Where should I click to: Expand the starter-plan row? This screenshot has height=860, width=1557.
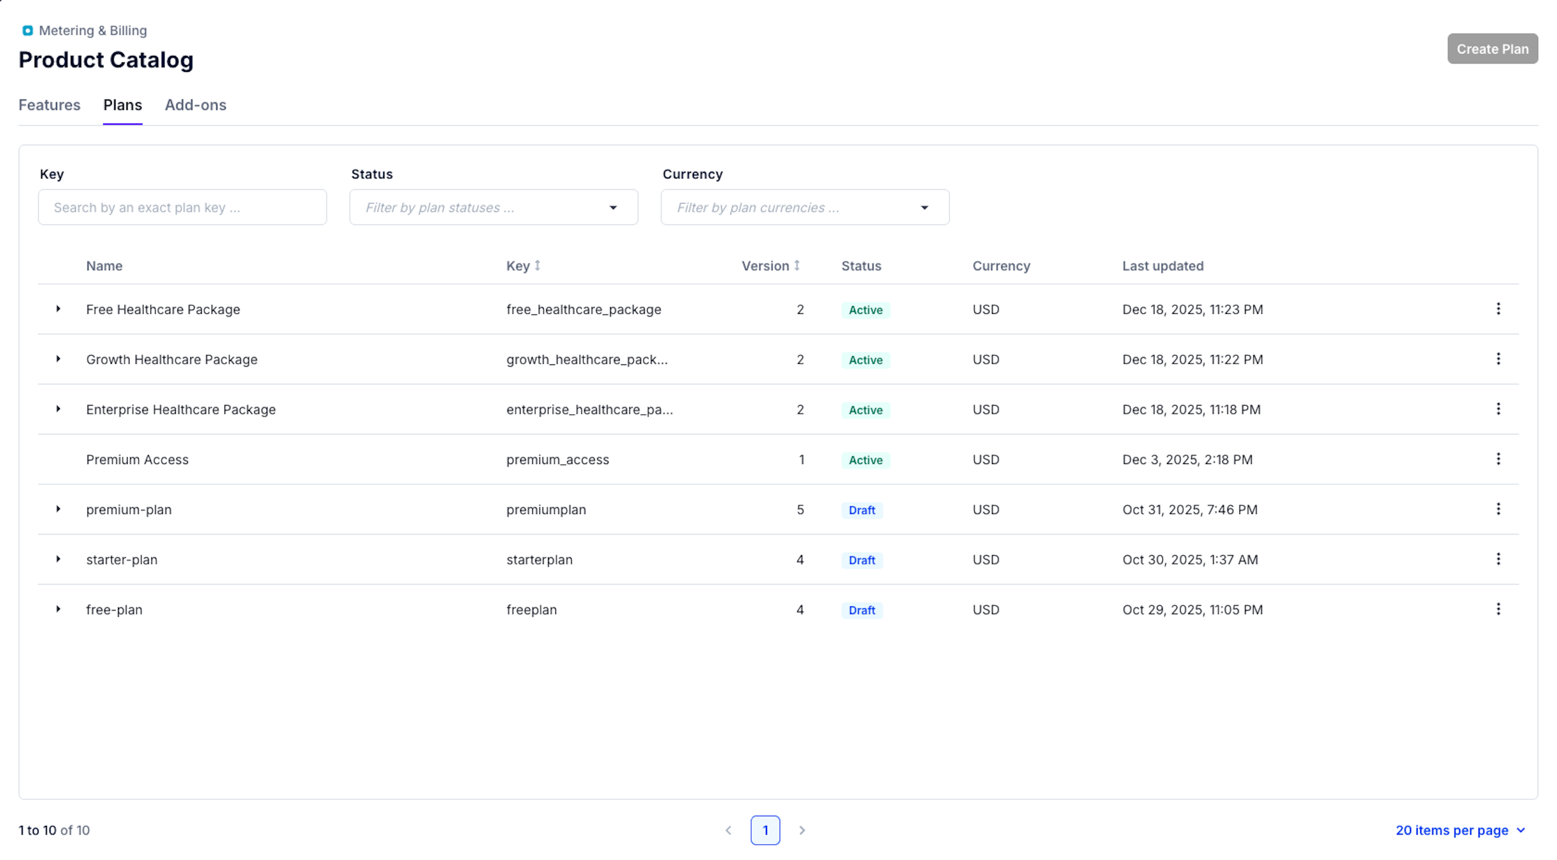58,559
